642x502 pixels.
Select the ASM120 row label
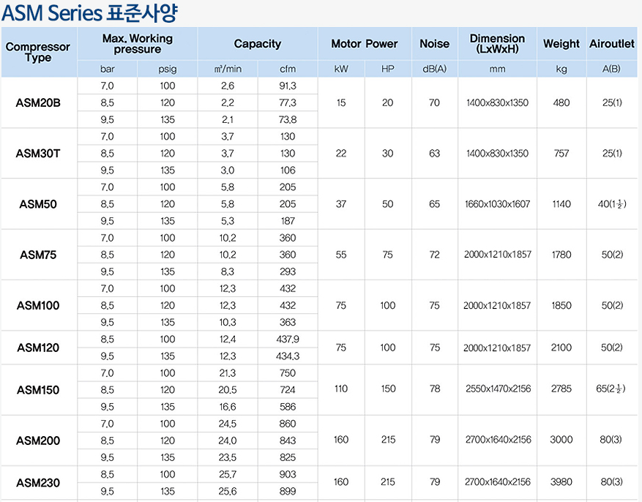[x=38, y=348]
